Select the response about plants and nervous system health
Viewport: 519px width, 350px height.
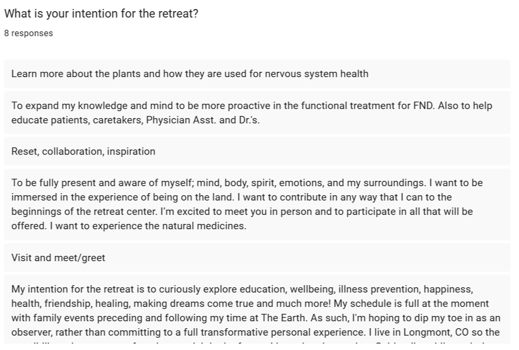click(190, 73)
